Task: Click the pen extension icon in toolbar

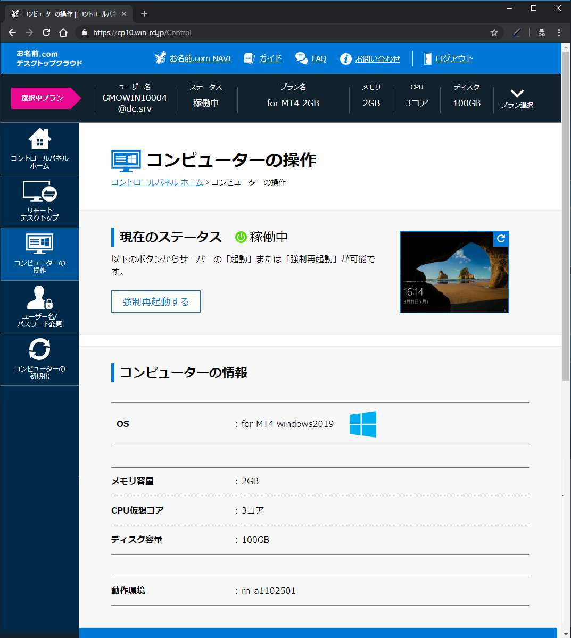Action: click(x=516, y=32)
